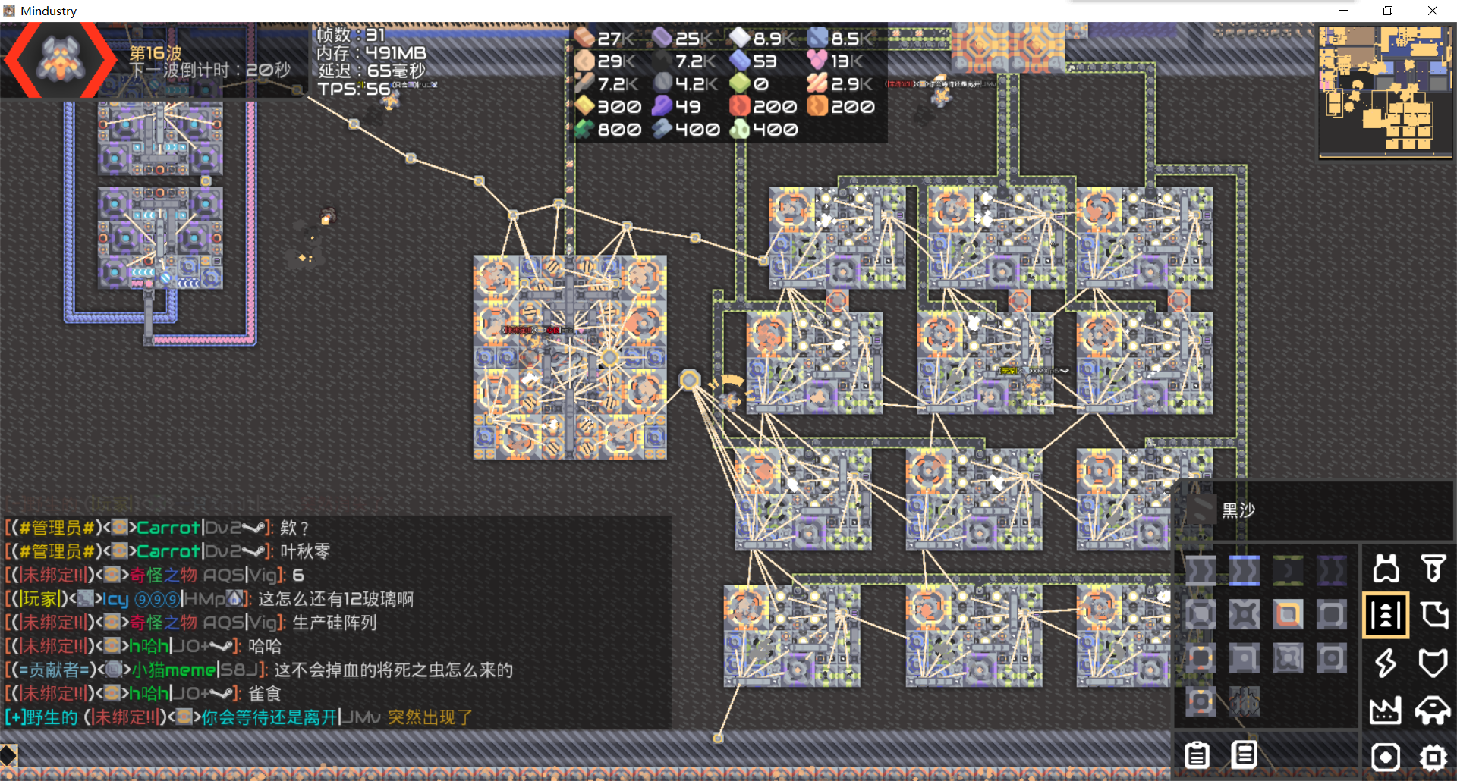Select the crafting factory category
Viewport: 1457px width, 781px height.
[x=1386, y=710]
